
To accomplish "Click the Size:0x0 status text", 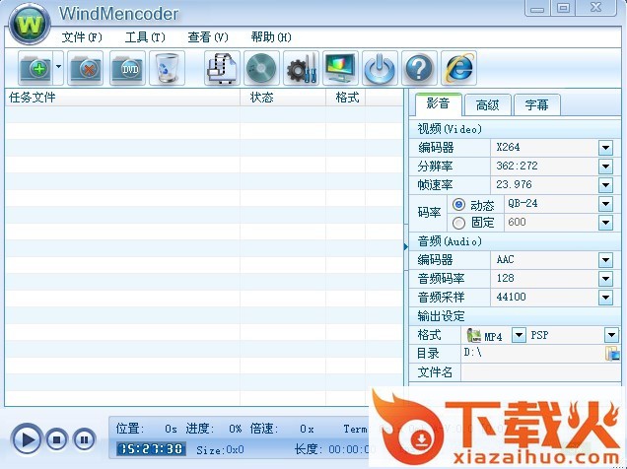I will [220, 450].
